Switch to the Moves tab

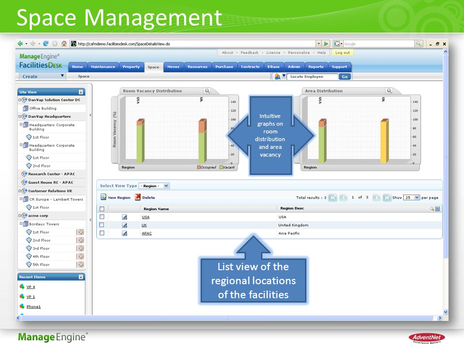174,67
